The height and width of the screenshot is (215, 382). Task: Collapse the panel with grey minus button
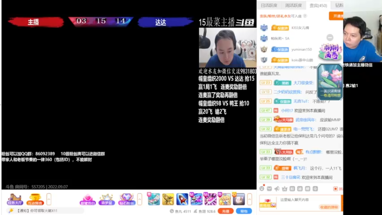coord(330,38)
